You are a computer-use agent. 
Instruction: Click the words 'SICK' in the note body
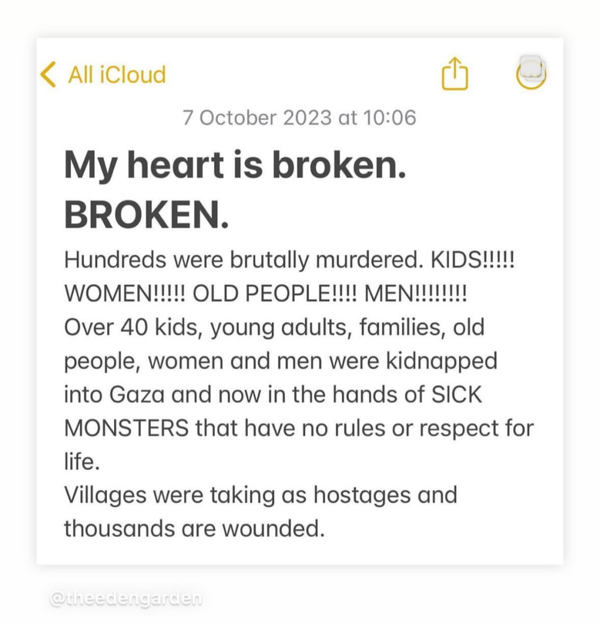click(457, 394)
